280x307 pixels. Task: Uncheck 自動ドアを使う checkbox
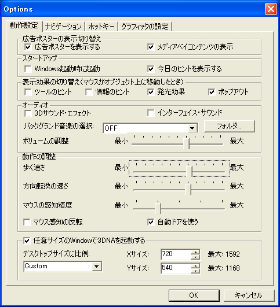pyautogui.click(x=151, y=222)
